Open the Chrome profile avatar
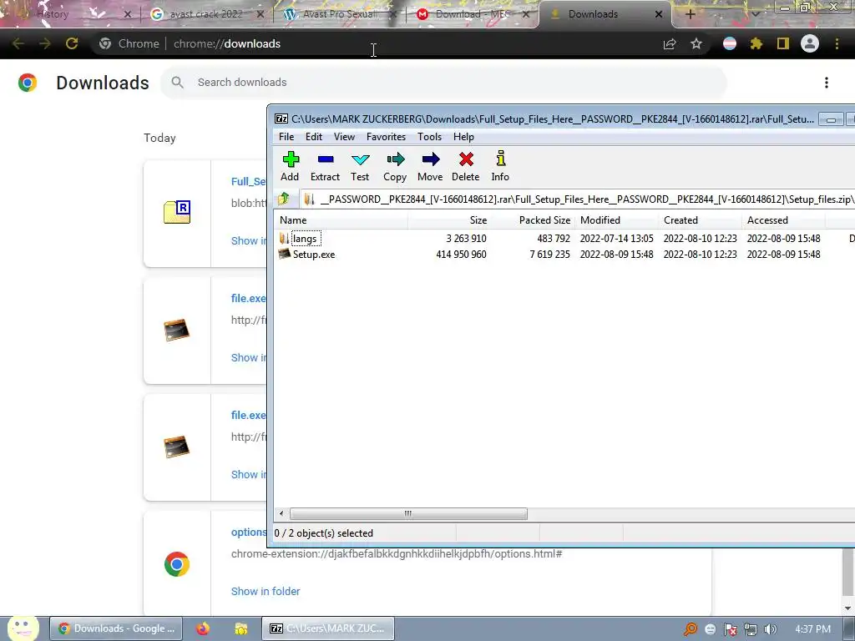Viewport: 855px width, 641px height. tap(810, 43)
